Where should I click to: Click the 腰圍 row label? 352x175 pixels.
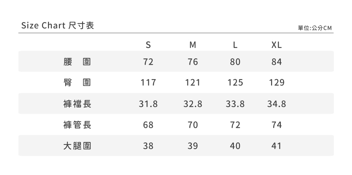pyautogui.click(x=77, y=62)
